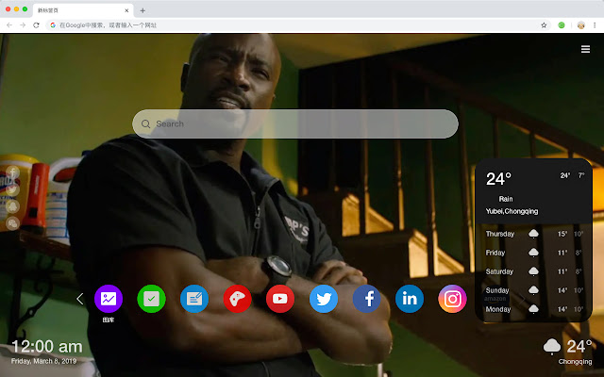This screenshot has height=377, width=604.
Task: Launch the YouTube shortcut
Action: click(x=280, y=299)
